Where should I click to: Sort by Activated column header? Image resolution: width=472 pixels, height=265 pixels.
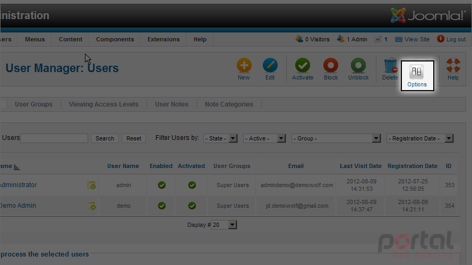[191, 166]
